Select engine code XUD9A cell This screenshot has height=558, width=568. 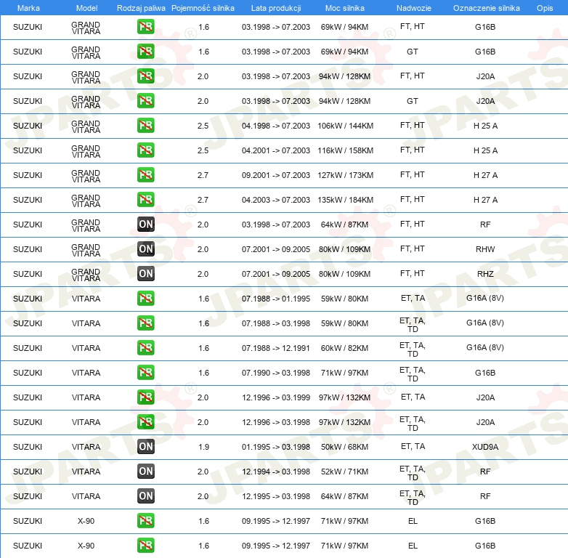tap(485, 447)
